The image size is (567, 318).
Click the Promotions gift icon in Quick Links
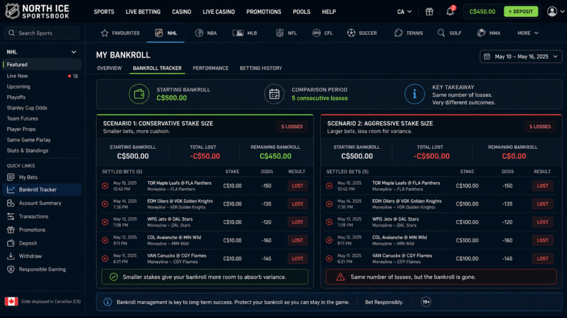(x=11, y=230)
